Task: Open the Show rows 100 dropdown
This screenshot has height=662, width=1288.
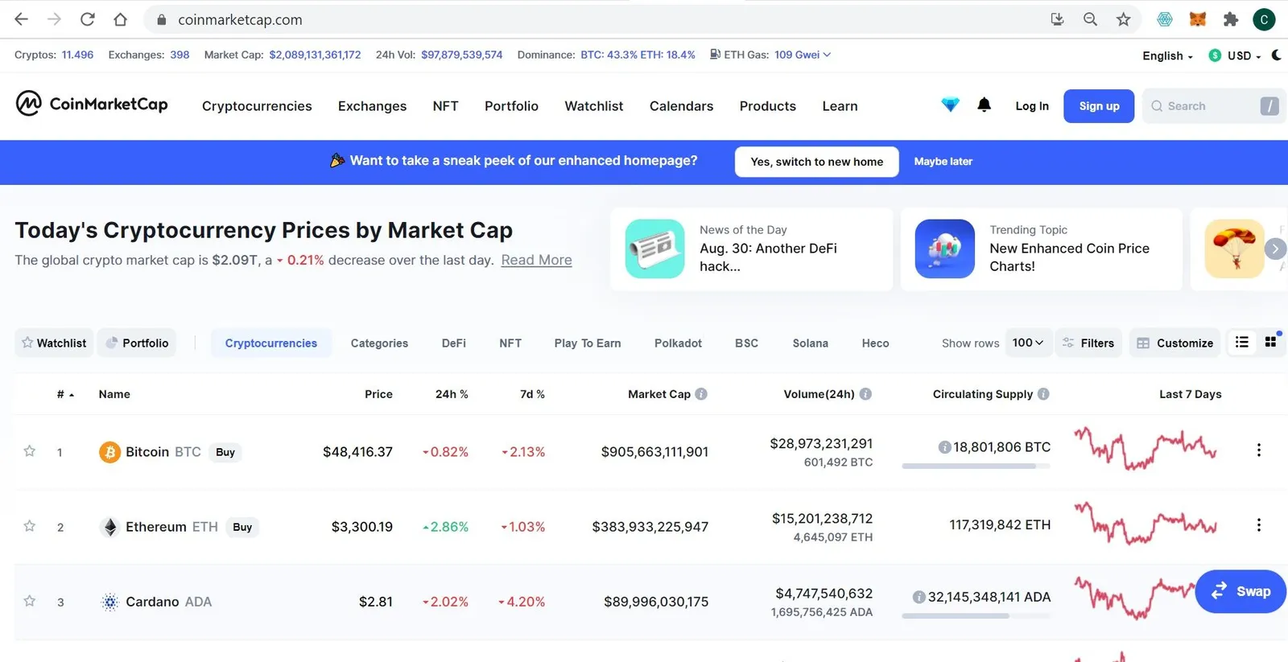Action: pos(1028,343)
